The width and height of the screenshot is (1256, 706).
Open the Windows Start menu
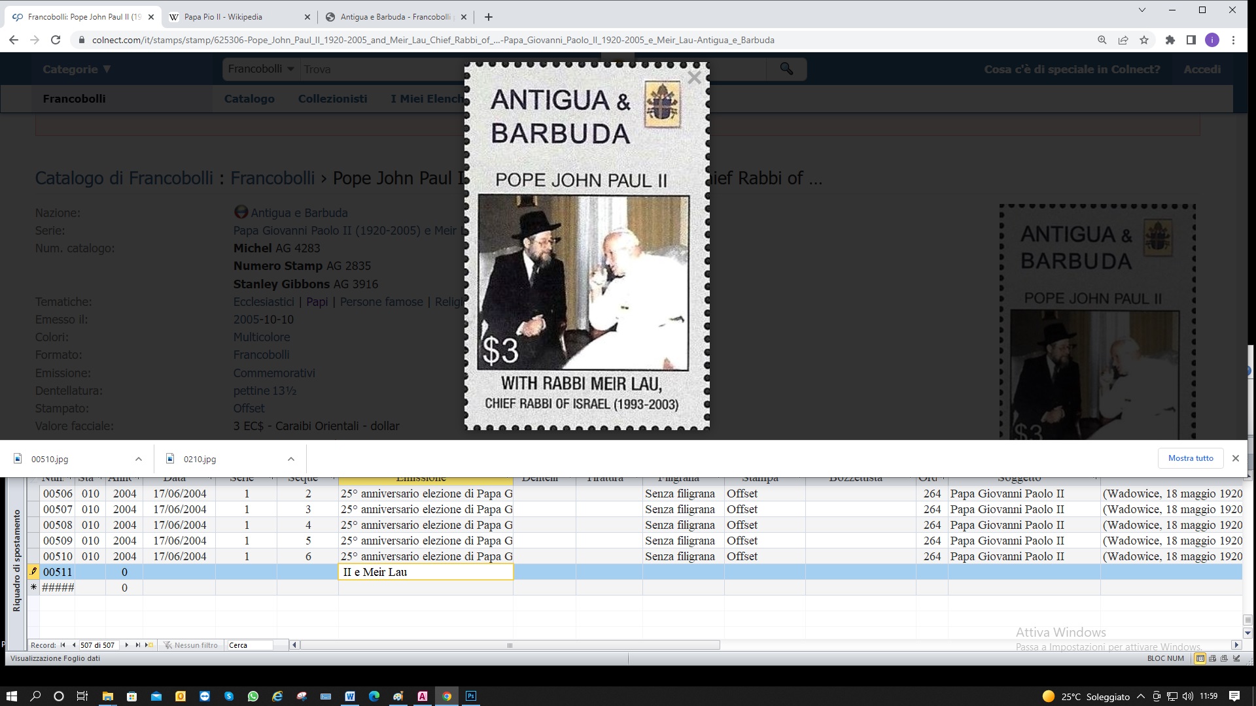(x=11, y=696)
